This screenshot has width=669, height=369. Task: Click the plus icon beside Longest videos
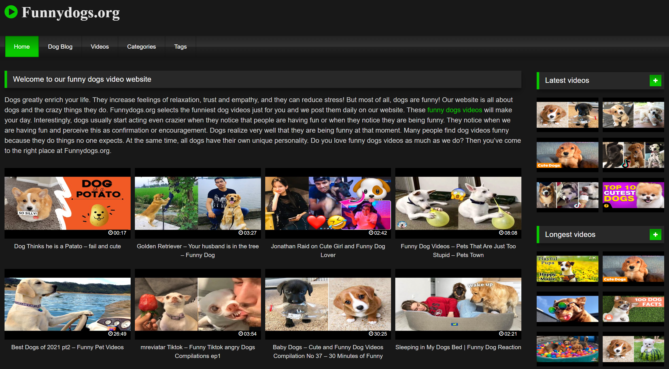[655, 234]
